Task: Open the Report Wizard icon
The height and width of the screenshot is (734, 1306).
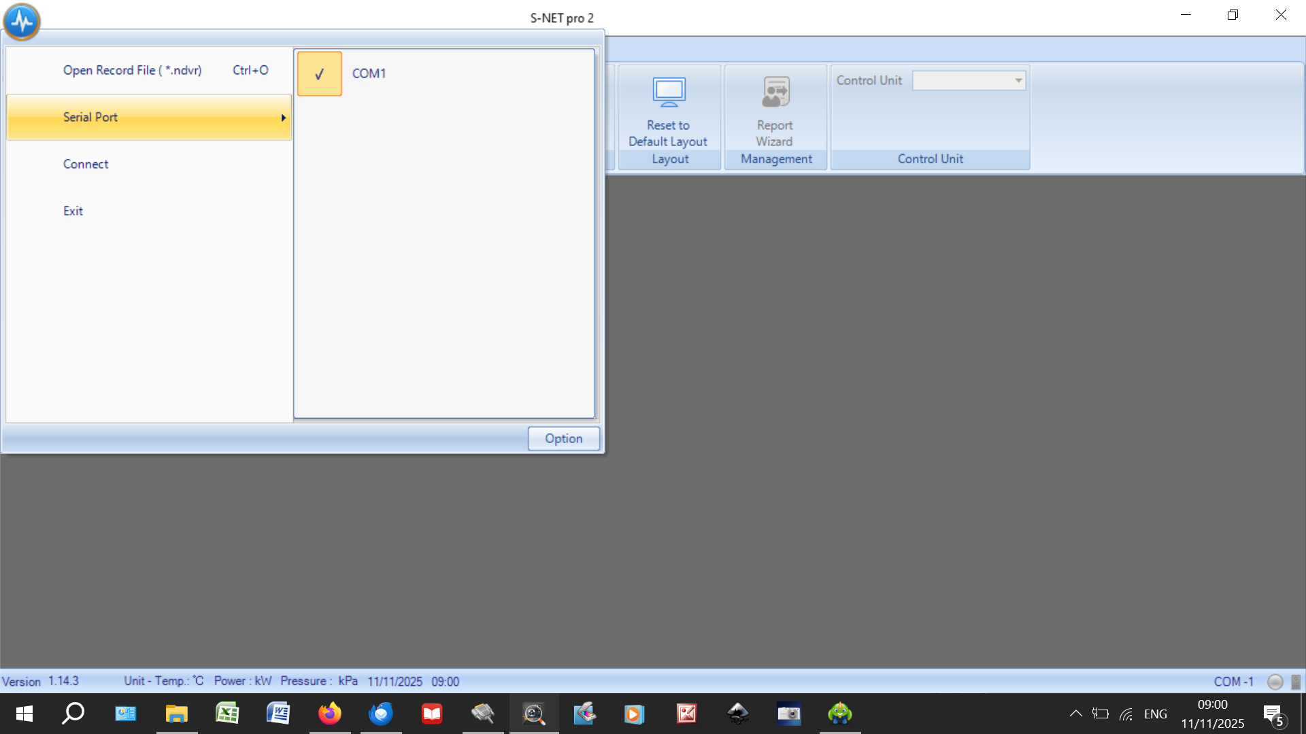Action: (775, 92)
